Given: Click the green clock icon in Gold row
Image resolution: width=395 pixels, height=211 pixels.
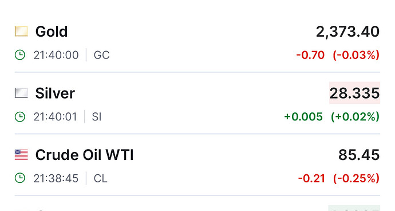Looking at the screenshot, I should coord(20,55).
